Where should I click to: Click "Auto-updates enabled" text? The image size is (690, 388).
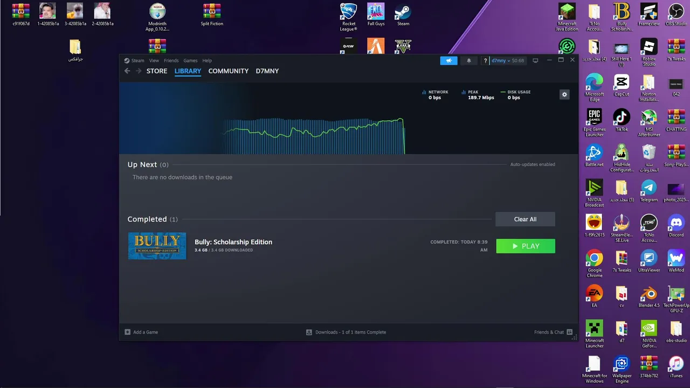pyautogui.click(x=533, y=164)
